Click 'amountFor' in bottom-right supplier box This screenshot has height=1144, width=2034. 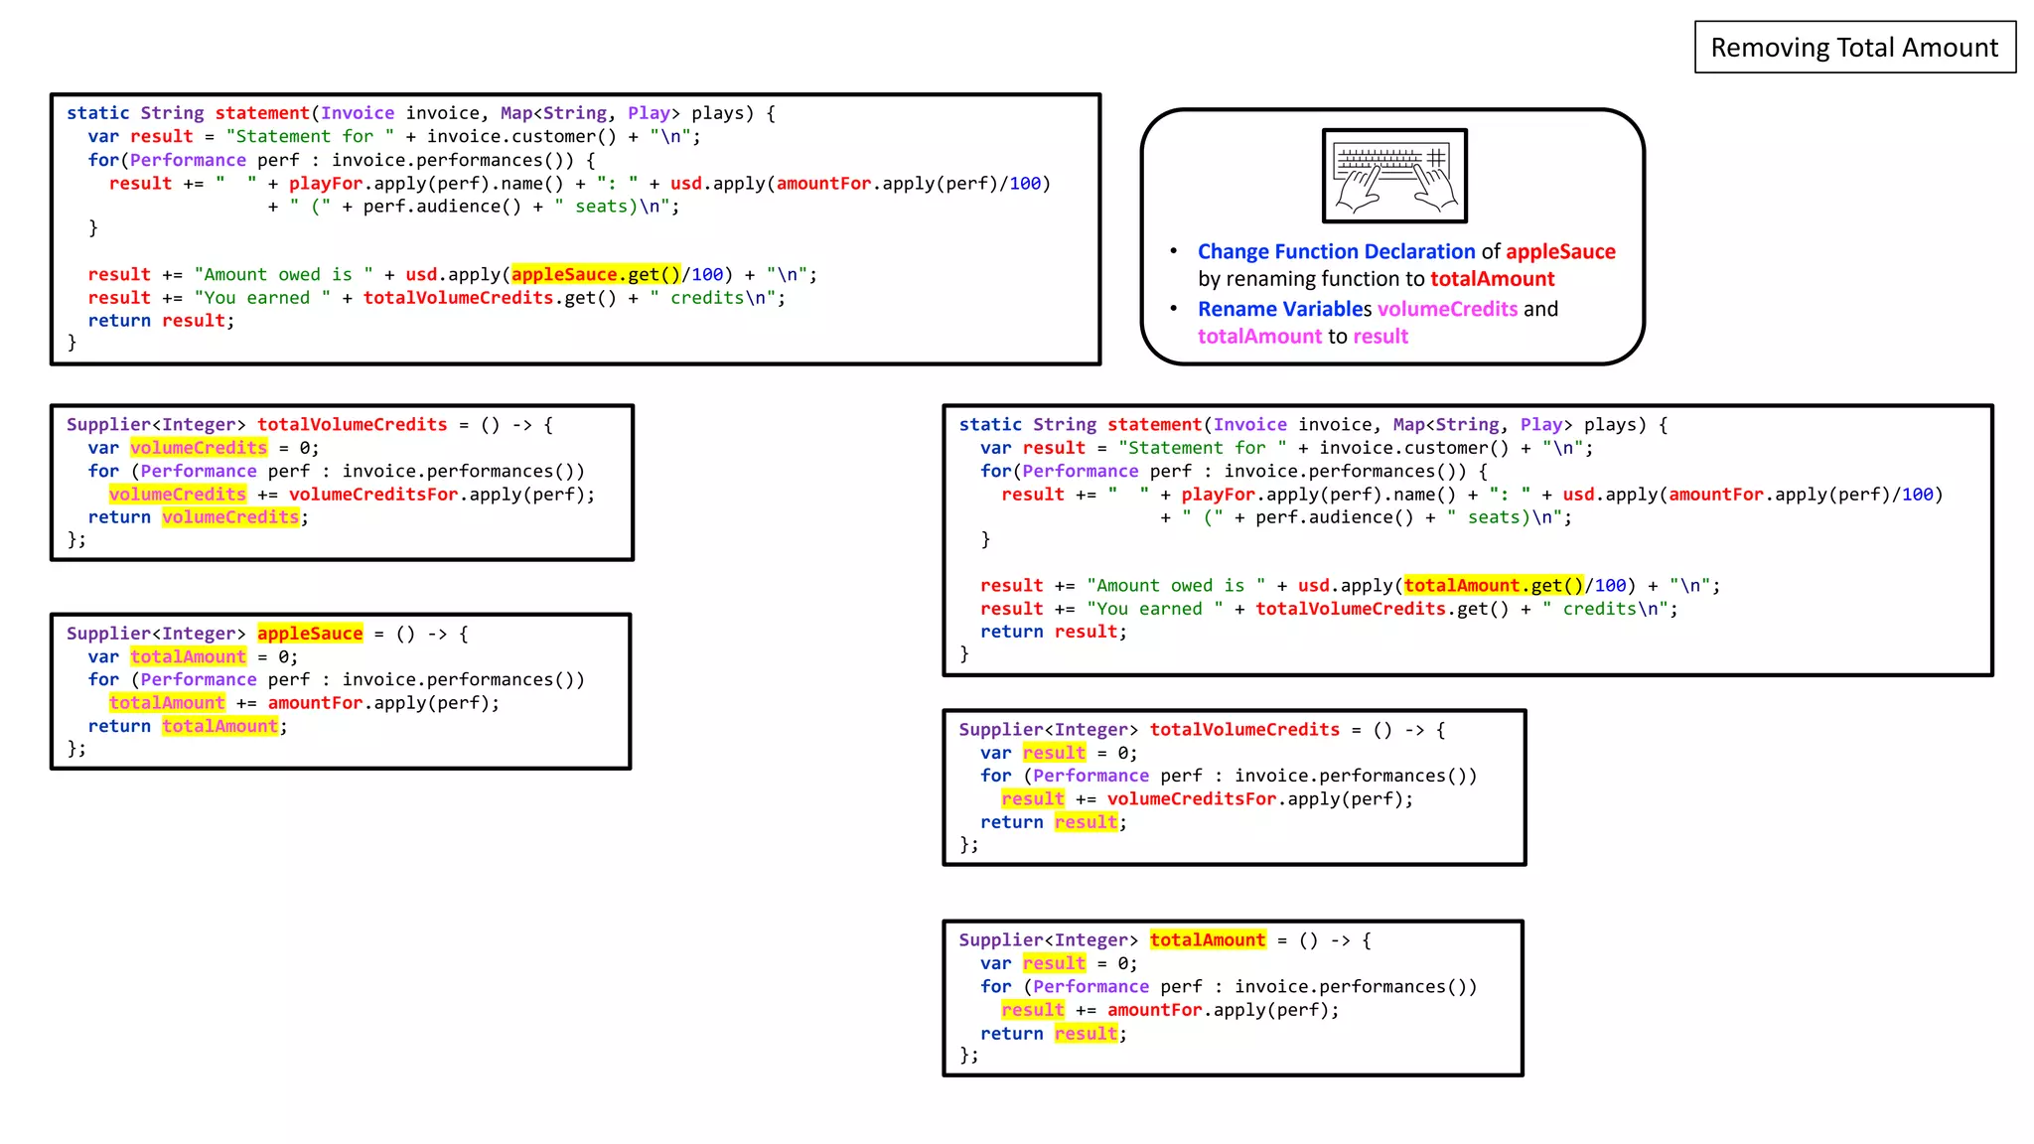pos(1154,1010)
